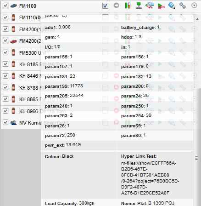Uncheck the MV Kurnia unit checkbox
Screen dimensions: 201x206
(6, 122)
